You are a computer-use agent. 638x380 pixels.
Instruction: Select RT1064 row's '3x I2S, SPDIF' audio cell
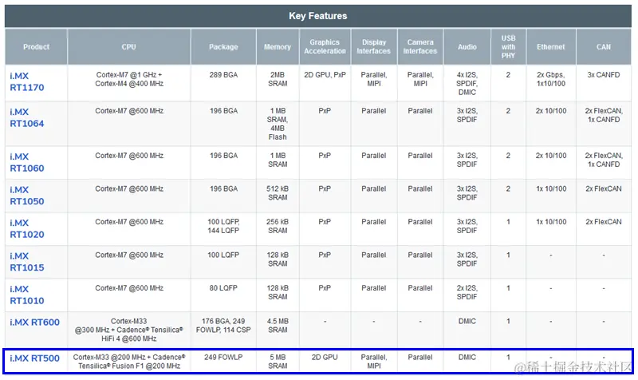tap(467, 124)
